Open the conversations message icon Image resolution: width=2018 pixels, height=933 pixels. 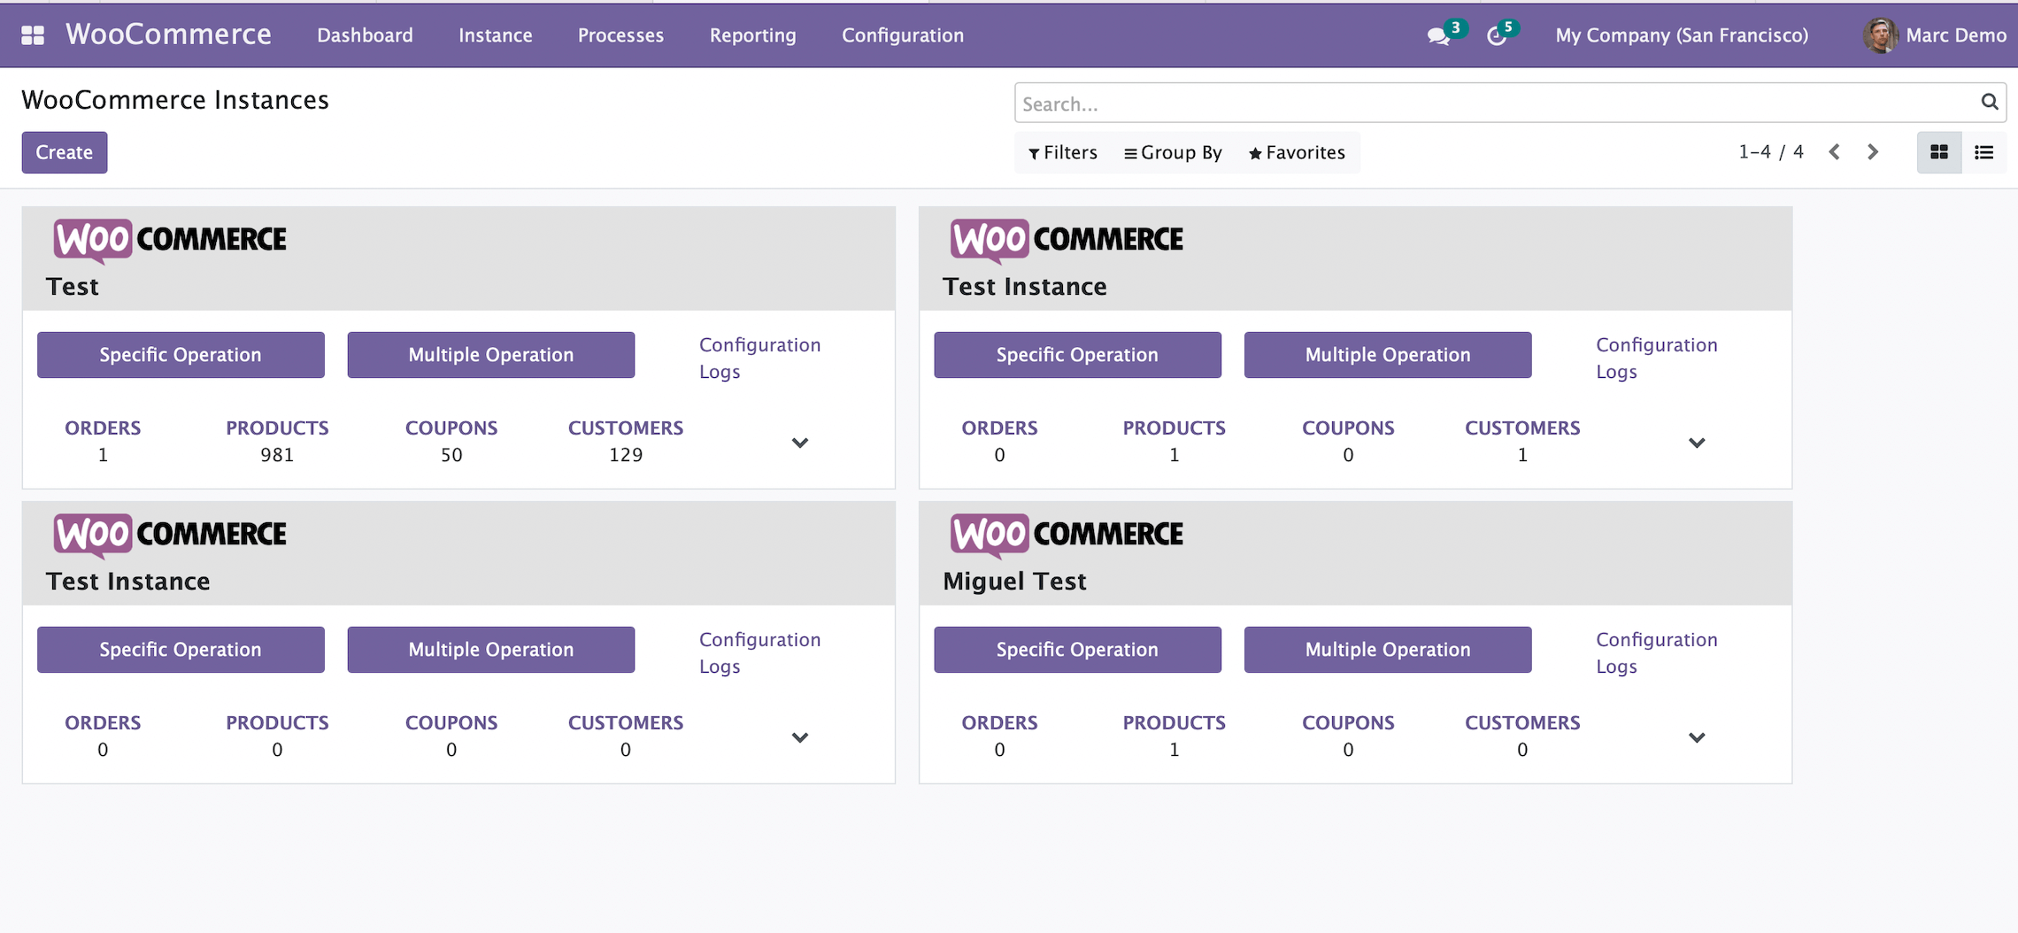tap(1437, 36)
